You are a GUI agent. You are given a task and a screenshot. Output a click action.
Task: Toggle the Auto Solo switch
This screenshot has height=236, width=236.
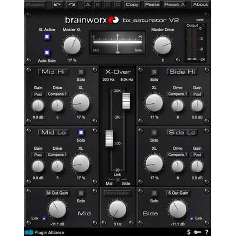tap(47, 53)
